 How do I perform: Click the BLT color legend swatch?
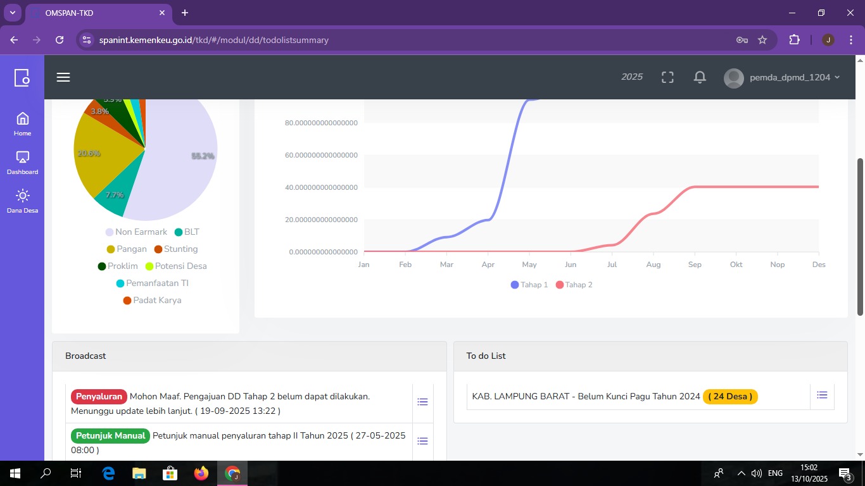[179, 232]
